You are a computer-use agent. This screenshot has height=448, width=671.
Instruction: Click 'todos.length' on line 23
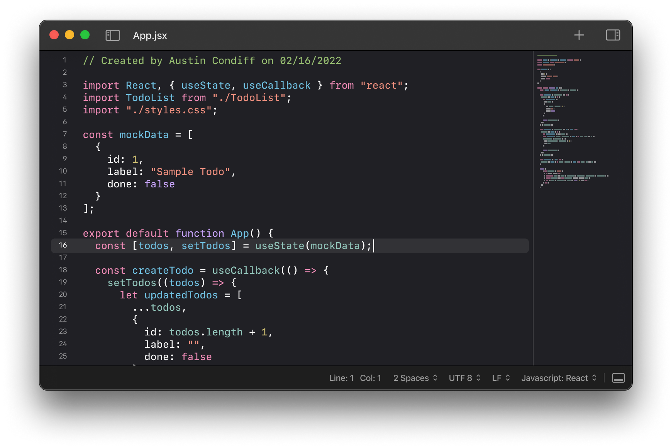tap(206, 332)
